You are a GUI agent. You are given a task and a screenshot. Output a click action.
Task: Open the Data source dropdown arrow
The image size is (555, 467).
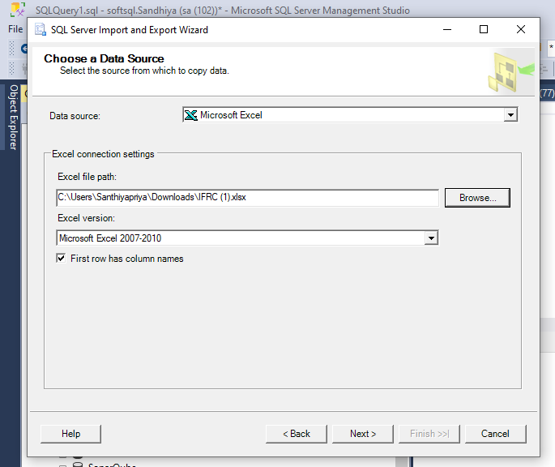coord(510,115)
